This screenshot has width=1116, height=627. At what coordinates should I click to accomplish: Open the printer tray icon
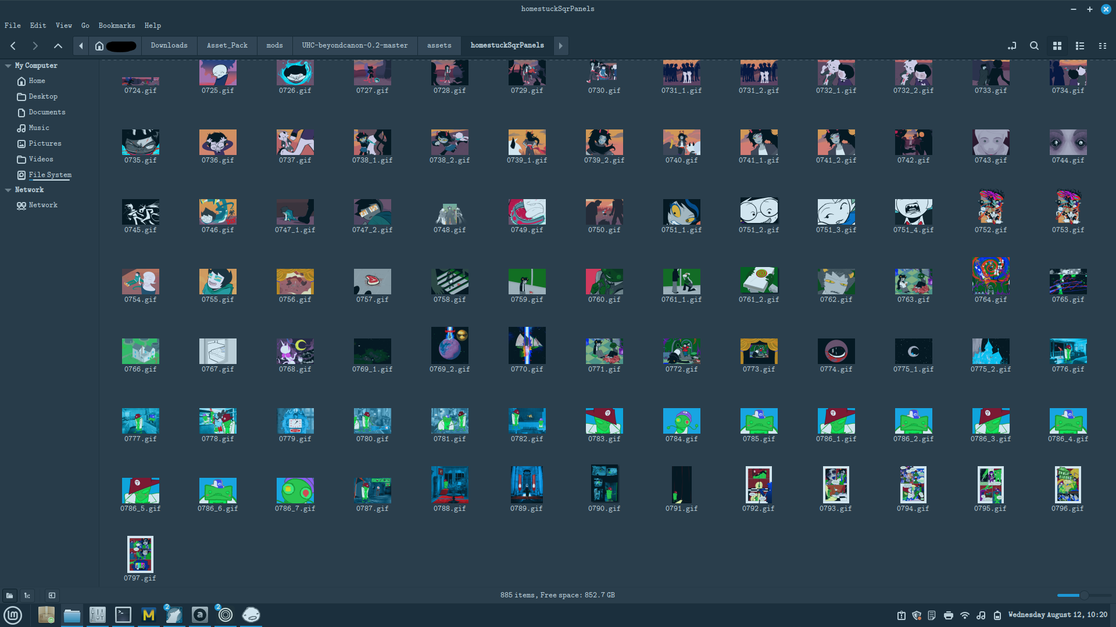949,615
